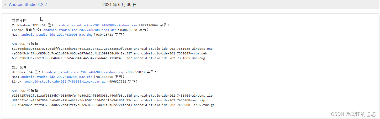Image resolution: width=380 pixels, height=119 pixels.
Task: Download android-studio-ide-202.7486908-windows.zip archive
Action: pyautogui.click(x=85, y=72)
